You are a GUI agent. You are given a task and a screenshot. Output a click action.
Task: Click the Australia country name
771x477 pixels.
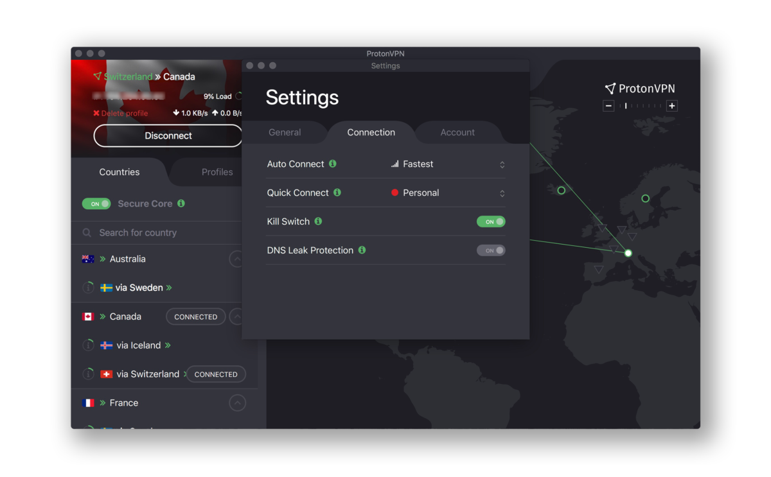(x=128, y=259)
